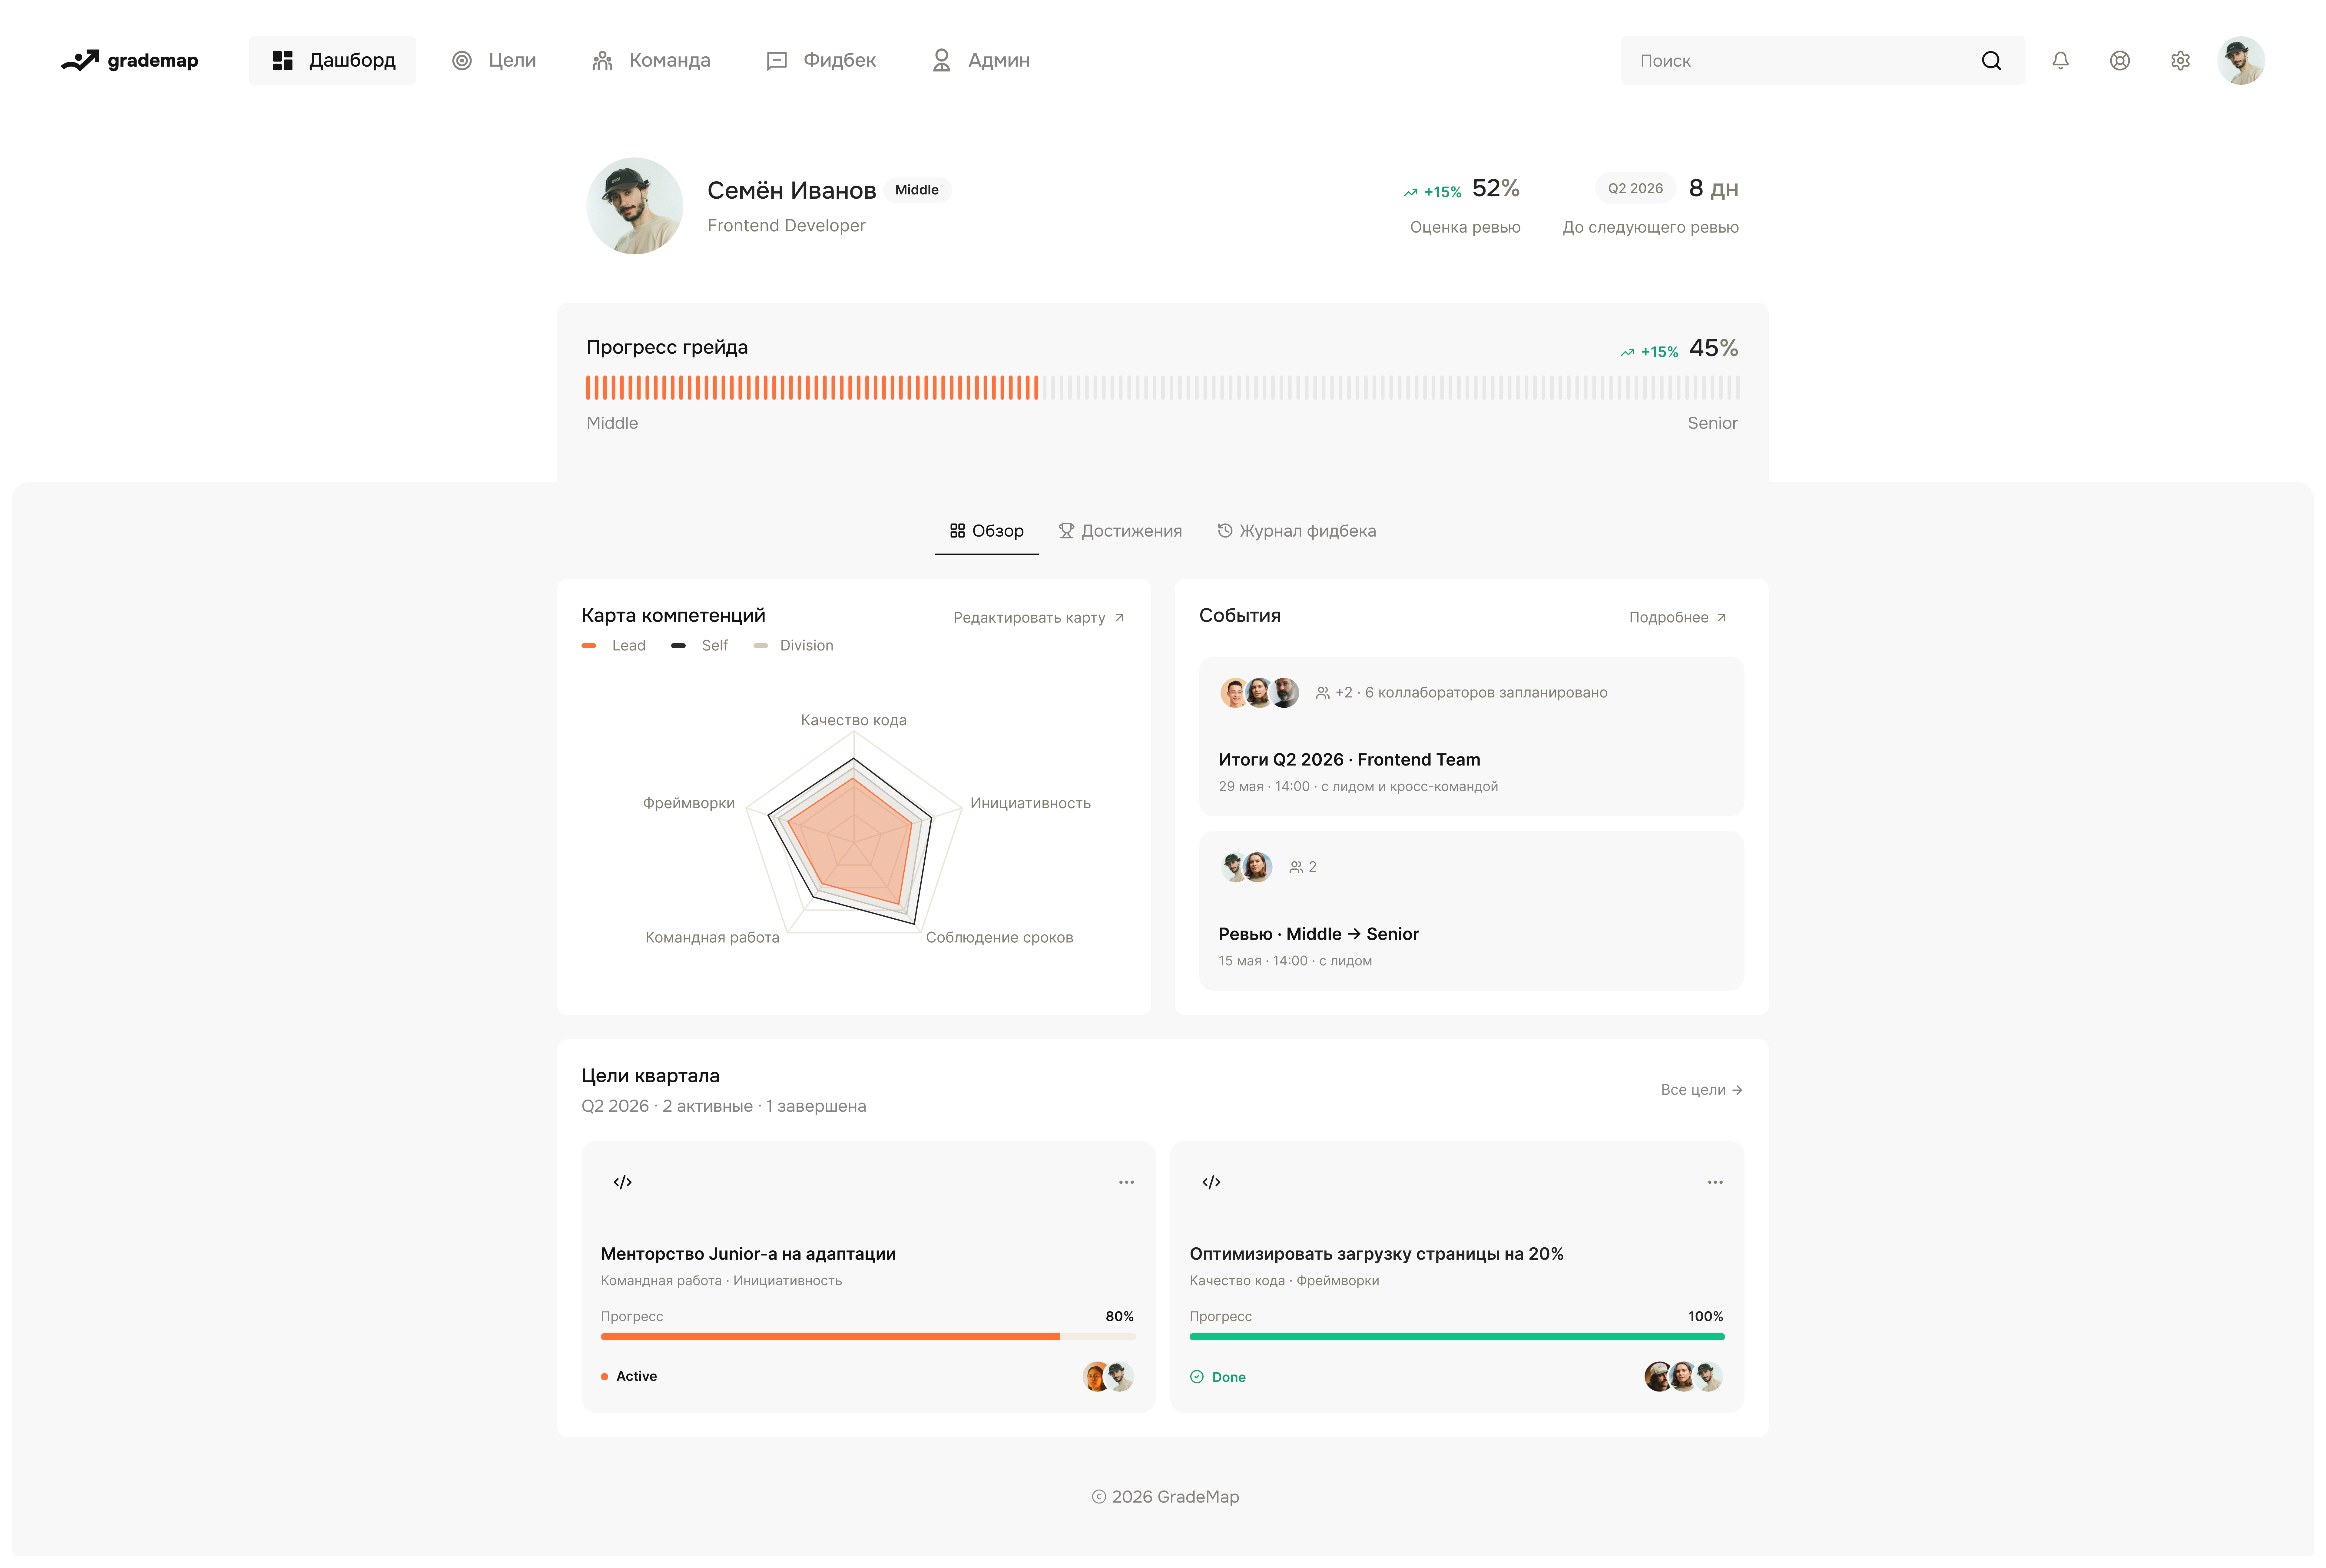The image size is (2326, 1568).
Task: Open more options on Оптимизировать card
Action: (1715, 1182)
